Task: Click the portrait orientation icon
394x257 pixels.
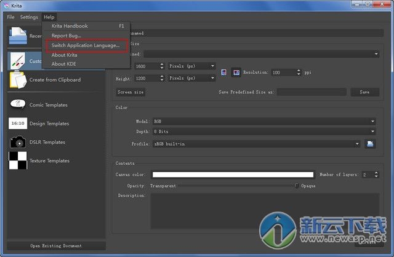Action: (x=224, y=73)
